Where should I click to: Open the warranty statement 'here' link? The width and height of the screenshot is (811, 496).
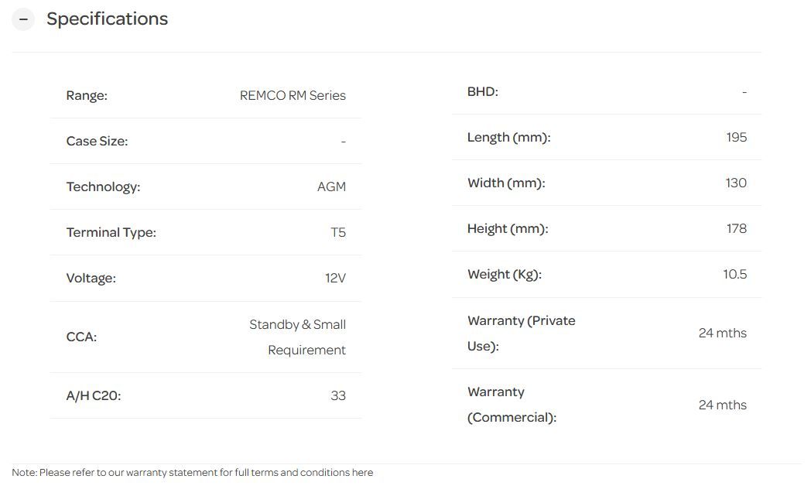pyautogui.click(x=362, y=473)
